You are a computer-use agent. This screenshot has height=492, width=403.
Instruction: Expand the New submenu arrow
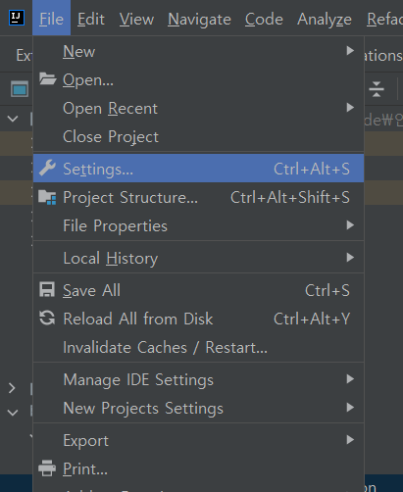(350, 51)
